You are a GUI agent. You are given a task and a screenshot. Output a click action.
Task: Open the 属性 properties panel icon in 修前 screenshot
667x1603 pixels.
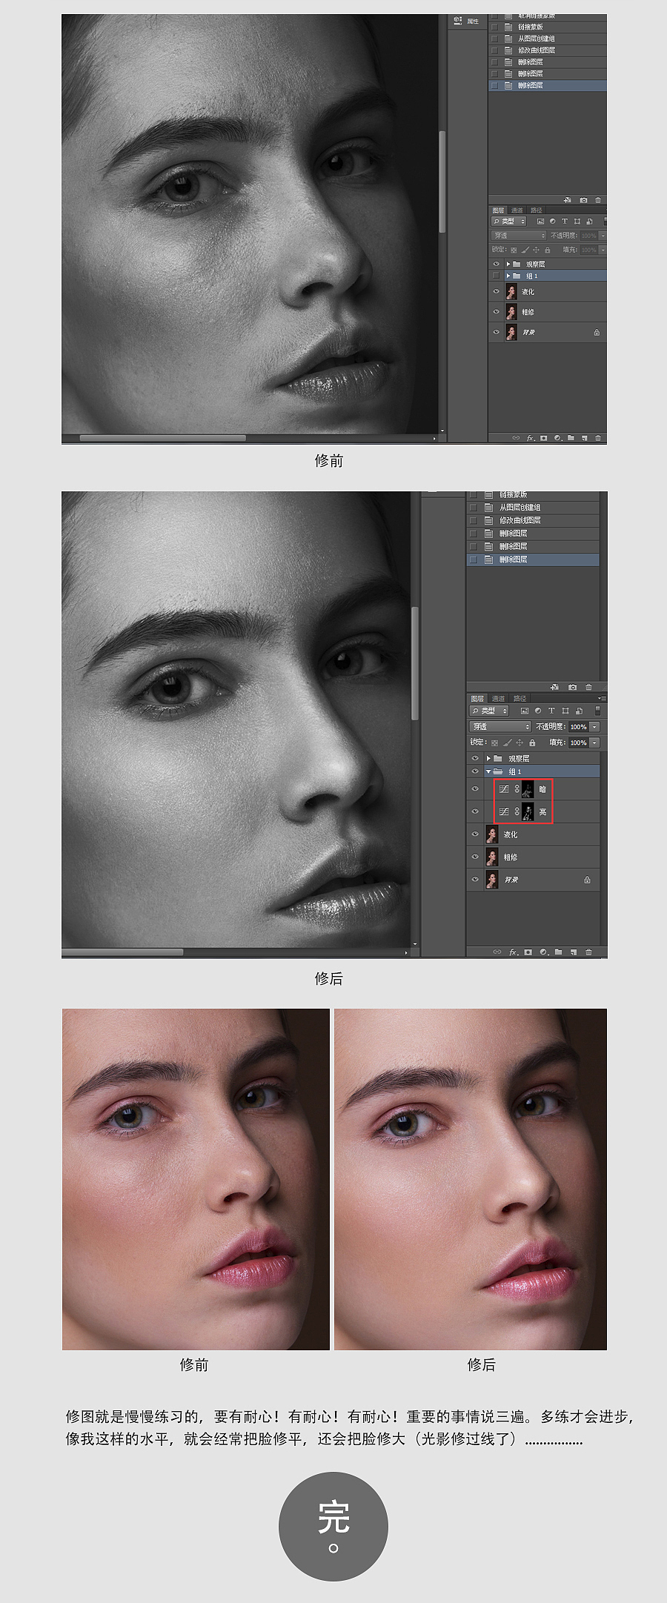(457, 21)
